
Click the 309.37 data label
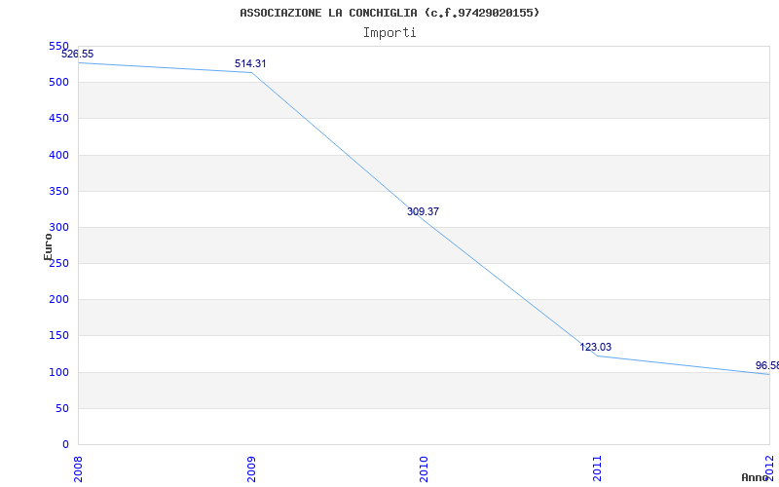coord(423,211)
